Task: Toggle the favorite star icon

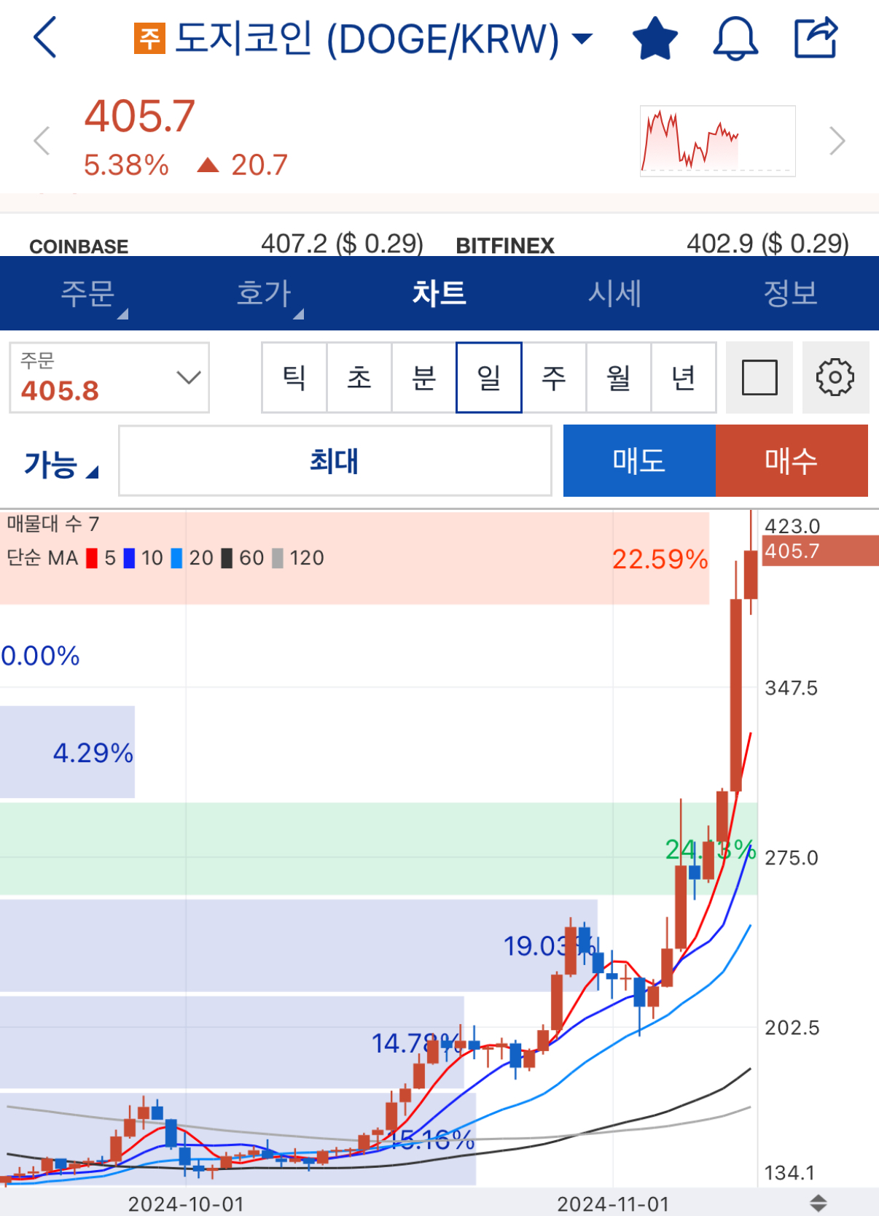Action: coord(655,38)
